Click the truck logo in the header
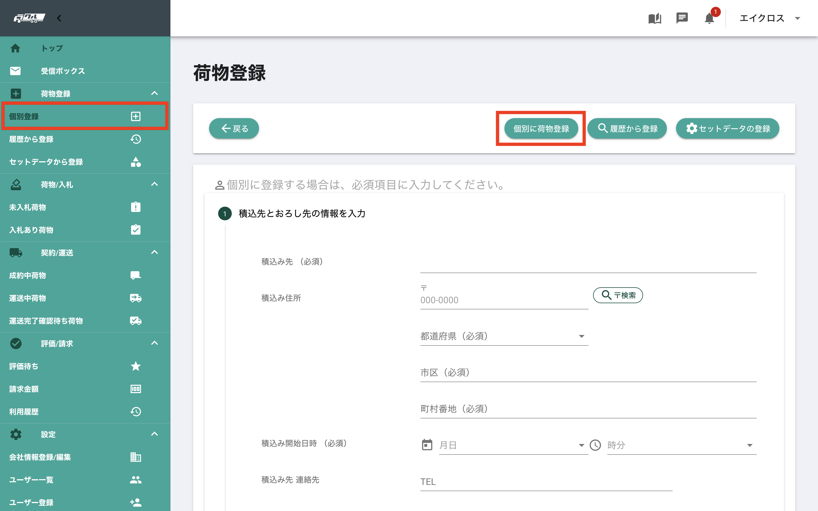 coord(29,18)
